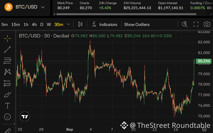Open the candlestick chart type menu

coord(80,24)
